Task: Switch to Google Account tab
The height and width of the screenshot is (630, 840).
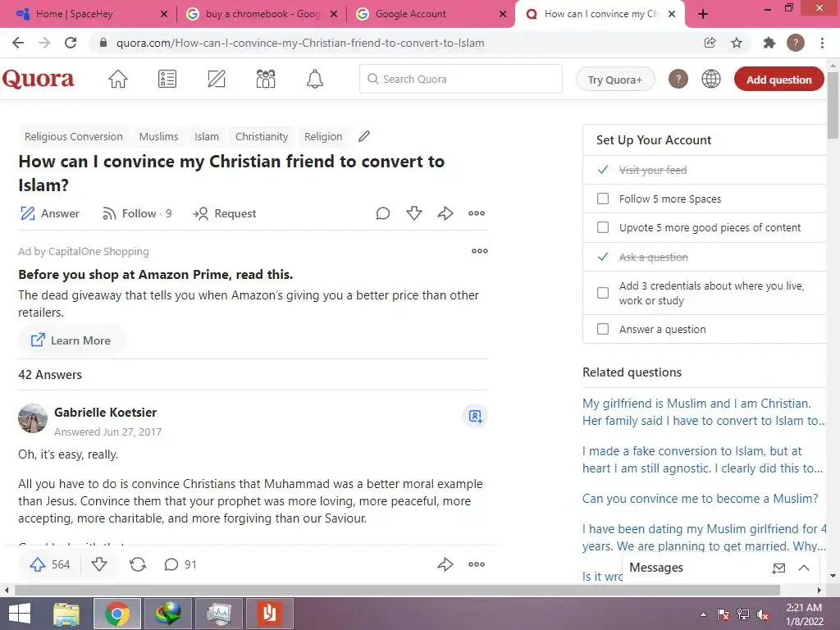Action: pyautogui.click(x=431, y=14)
